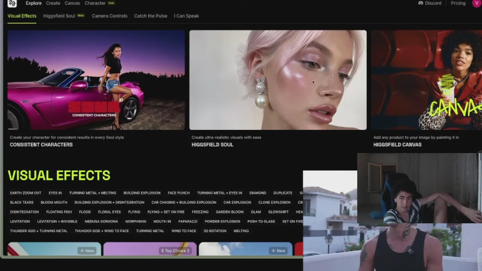
Task: Select the TURNING METAL + EYES IN effect
Action: 220,193
